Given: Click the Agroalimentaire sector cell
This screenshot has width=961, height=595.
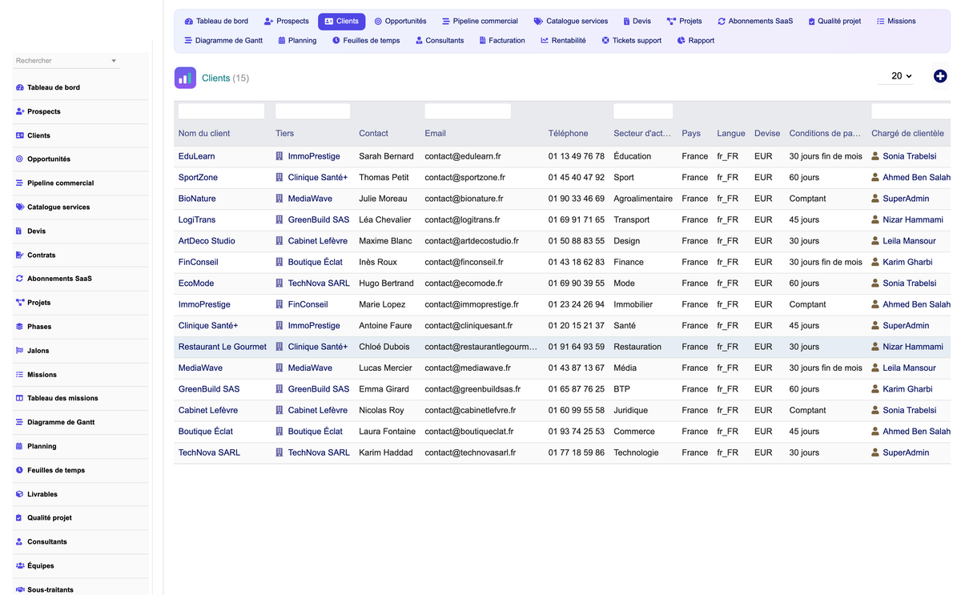Looking at the screenshot, I should (643, 199).
